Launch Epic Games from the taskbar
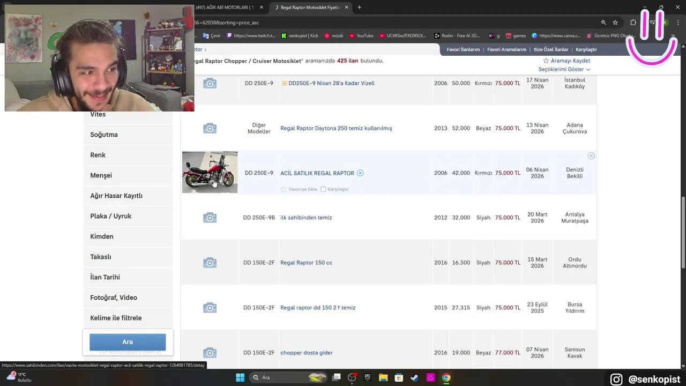Image resolution: width=686 pixels, height=386 pixels. [368, 377]
